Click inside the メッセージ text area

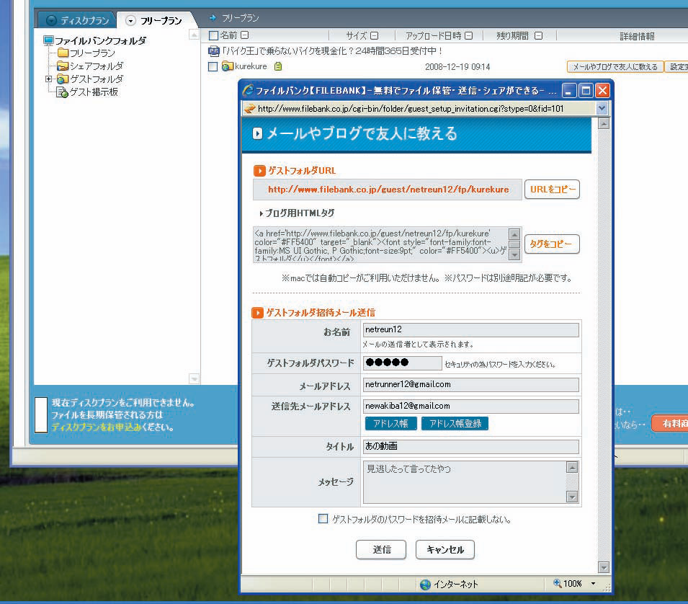(465, 482)
